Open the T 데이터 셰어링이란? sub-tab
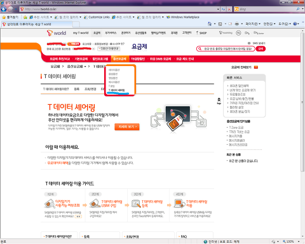This screenshot has height=244, width=305. (x=56, y=89)
